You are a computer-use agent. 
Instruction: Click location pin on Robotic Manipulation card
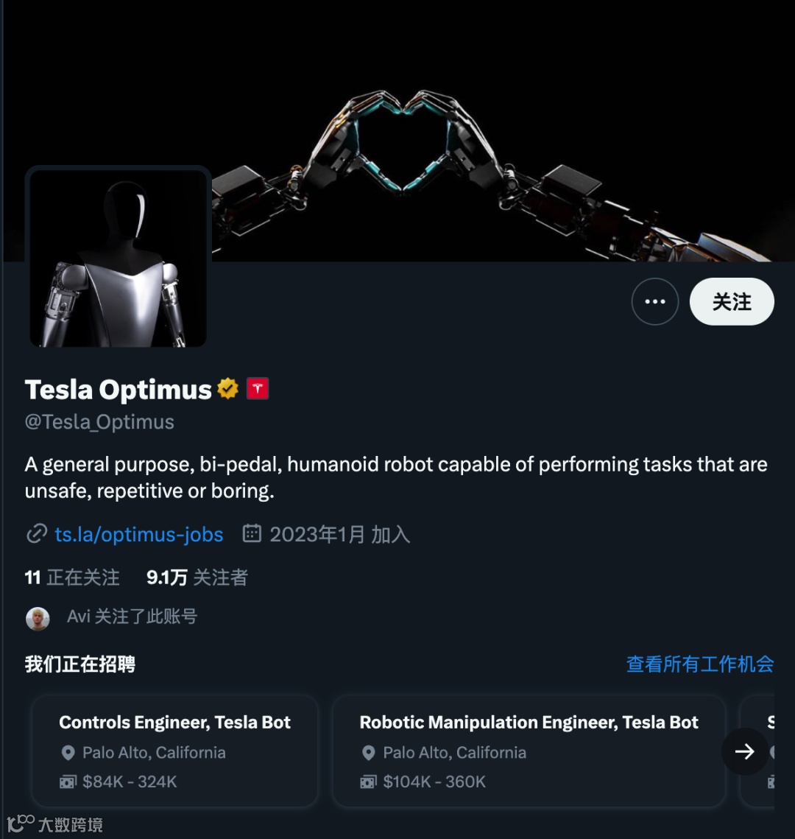368,753
